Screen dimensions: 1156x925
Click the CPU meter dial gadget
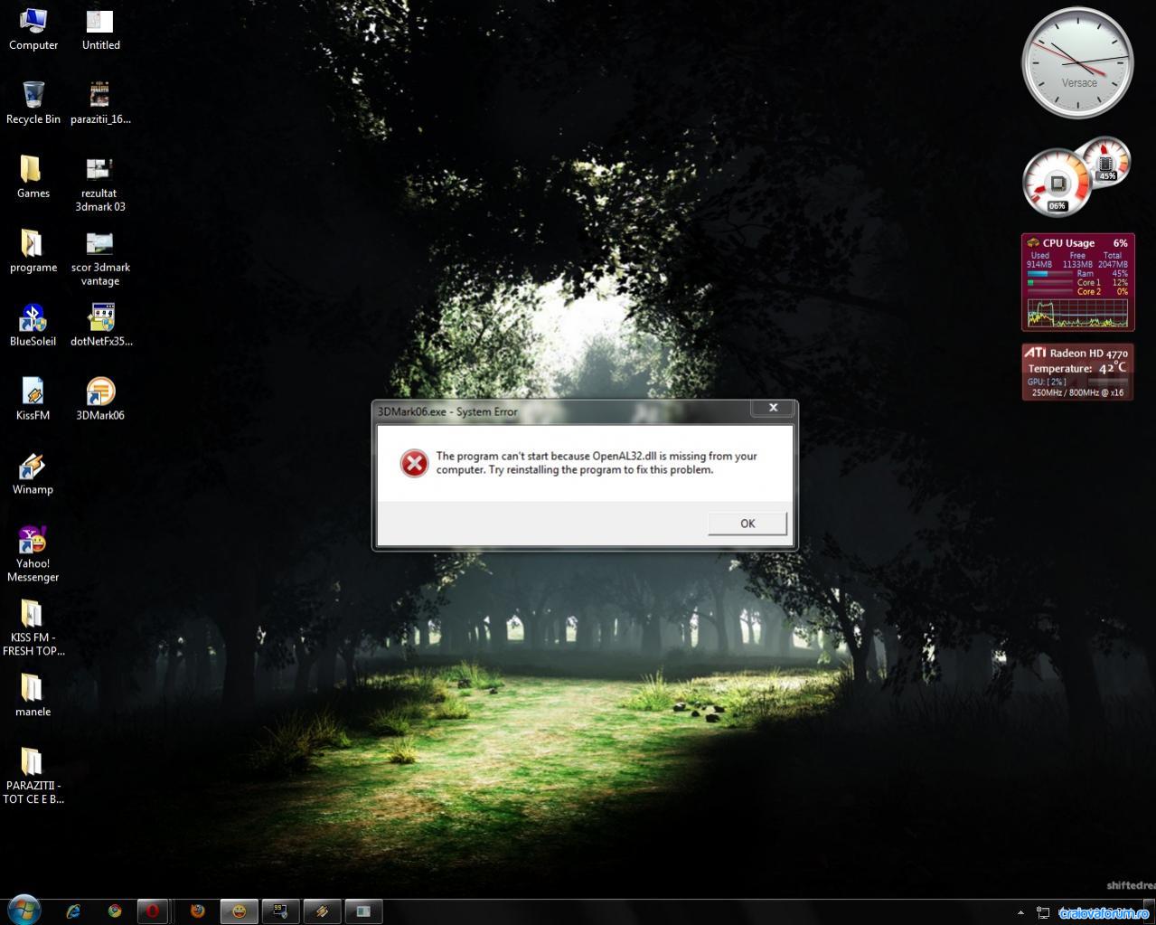[x=1057, y=183]
